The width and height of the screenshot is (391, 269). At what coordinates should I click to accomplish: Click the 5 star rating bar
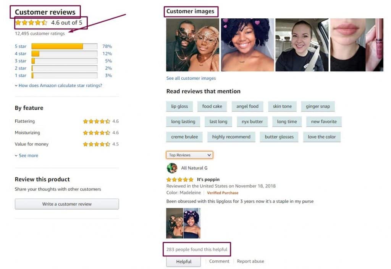(64, 46)
